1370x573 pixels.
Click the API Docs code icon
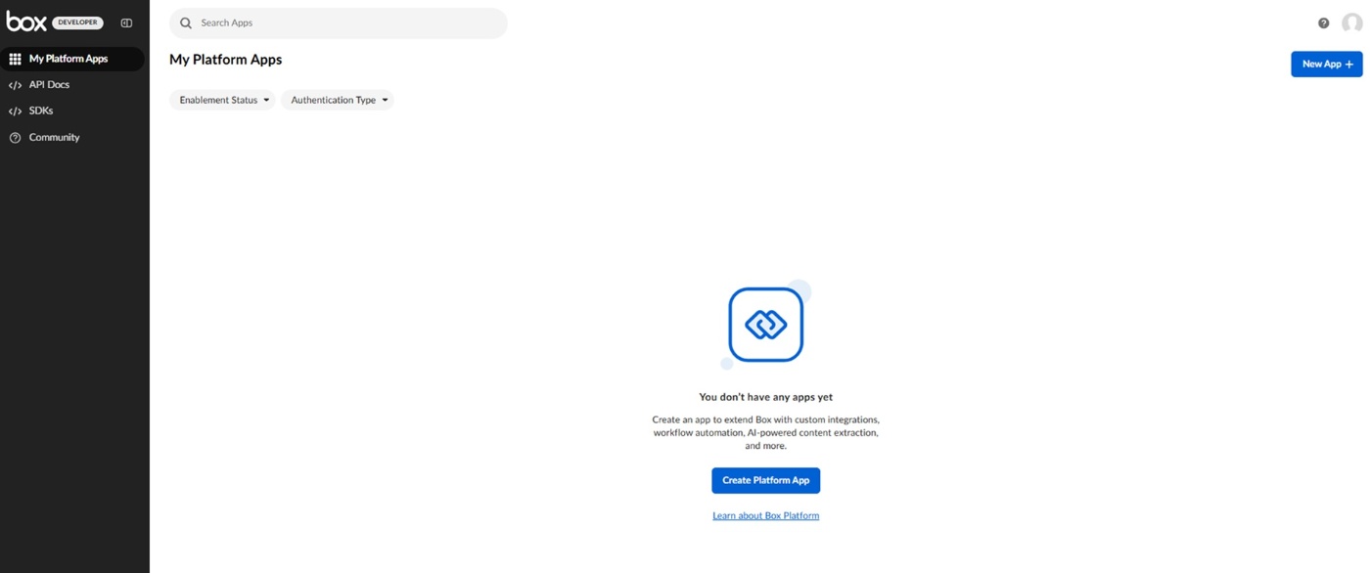tap(15, 85)
